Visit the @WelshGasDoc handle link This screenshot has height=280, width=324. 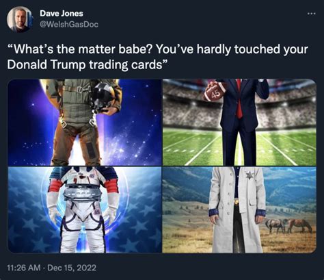tap(69, 24)
